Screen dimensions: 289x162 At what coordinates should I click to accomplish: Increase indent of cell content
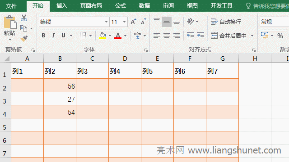200,36
